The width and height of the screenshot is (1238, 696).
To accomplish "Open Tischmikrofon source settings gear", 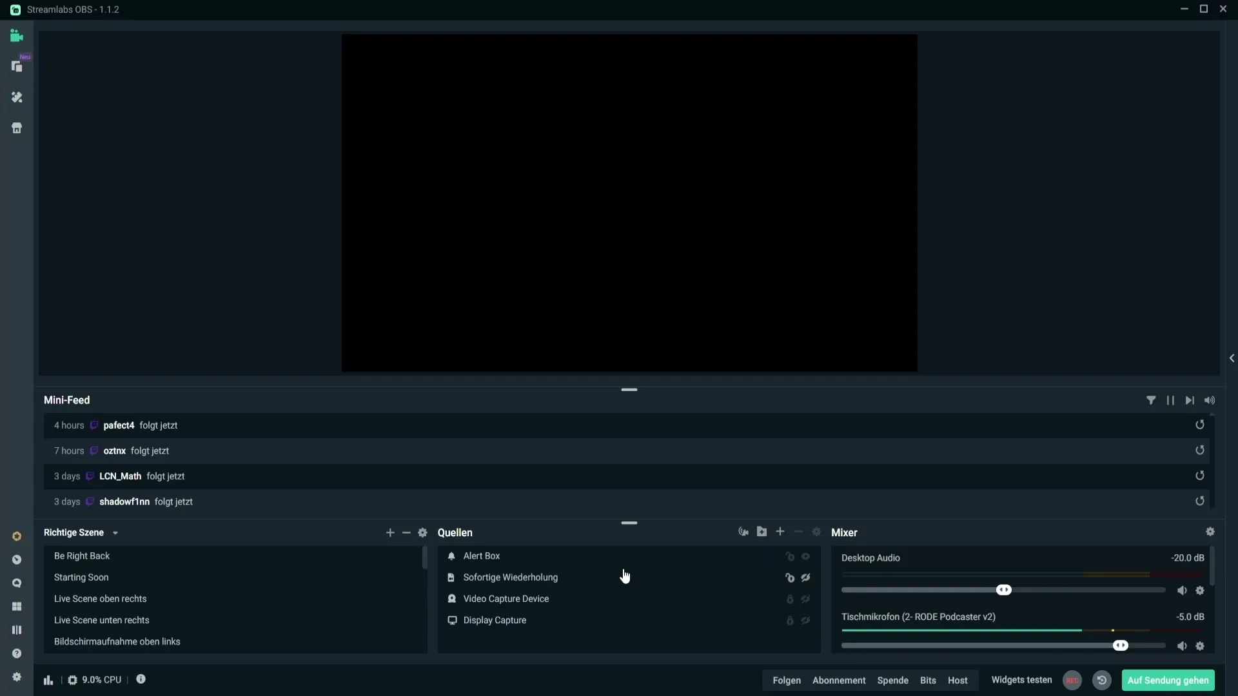I will pos(1200,646).
